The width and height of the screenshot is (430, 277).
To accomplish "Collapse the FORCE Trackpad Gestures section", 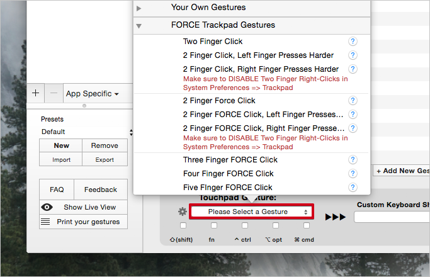I will point(139,26).
